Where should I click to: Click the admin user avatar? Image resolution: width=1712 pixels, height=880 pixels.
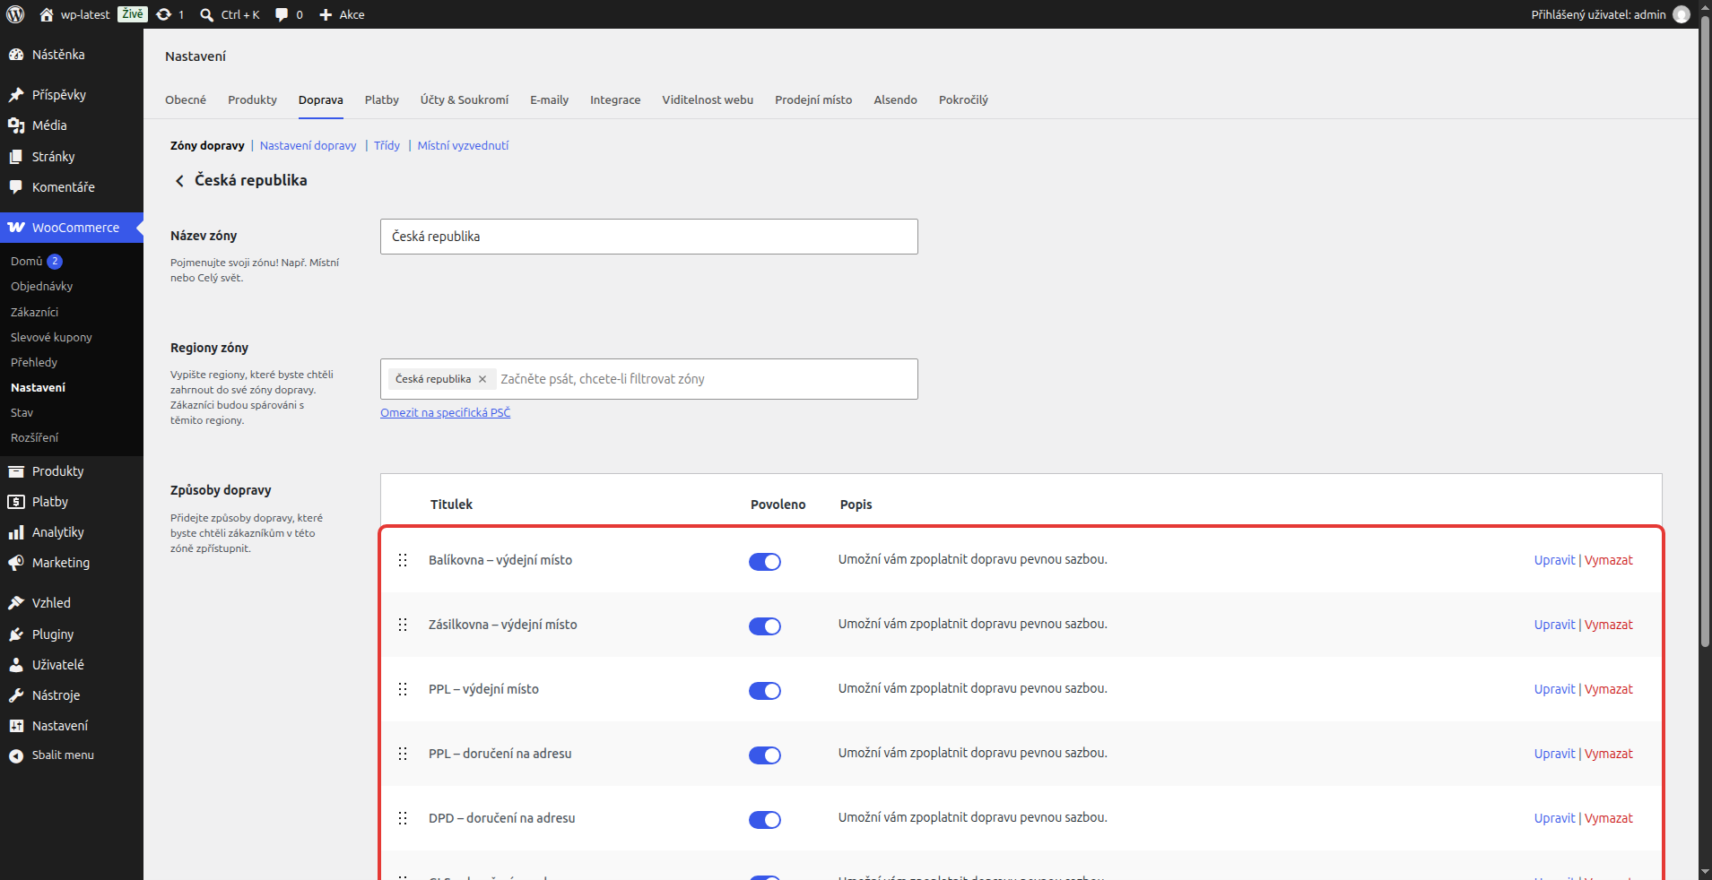pyautogui.click(x=1682, y=14)
